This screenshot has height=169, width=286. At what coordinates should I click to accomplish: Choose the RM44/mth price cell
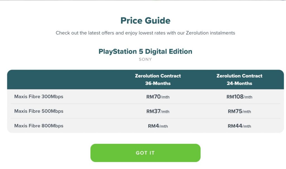tap(239, 126)
